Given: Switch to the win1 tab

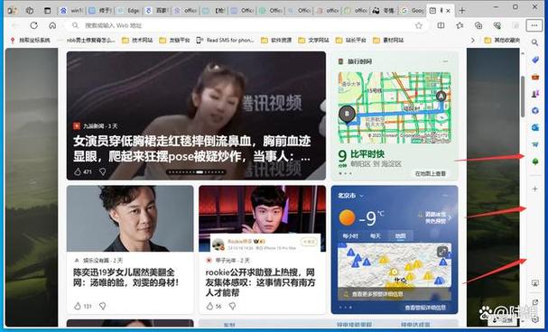Looking at the screenshot, I should [x=72, y=11].
